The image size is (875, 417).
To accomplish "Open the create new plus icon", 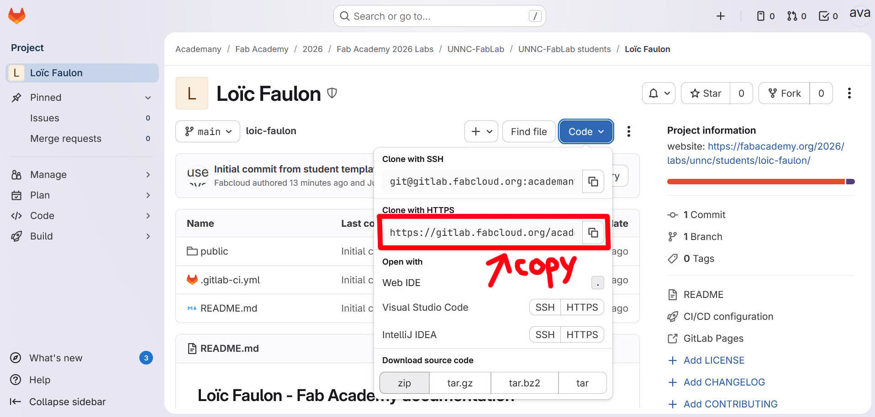I will point(720,16).
